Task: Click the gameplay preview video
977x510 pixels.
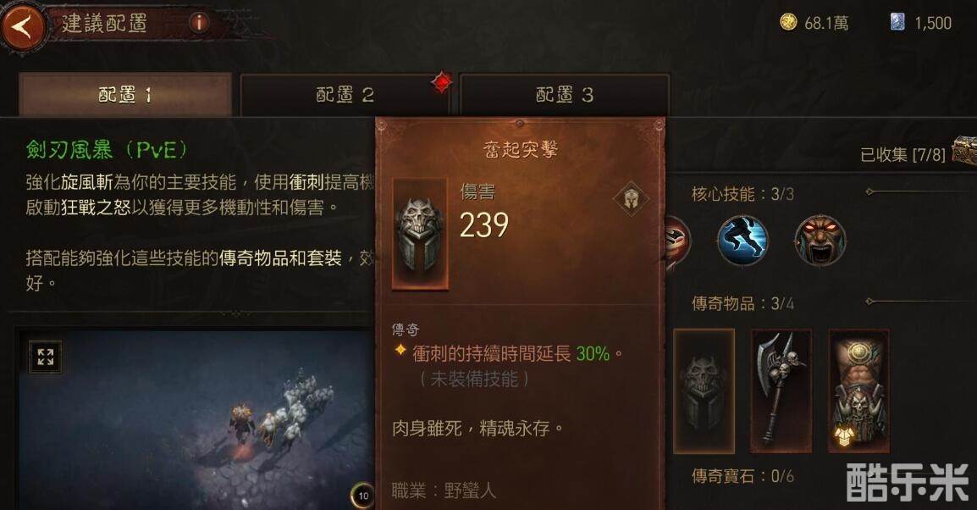Action: (195, 419)
